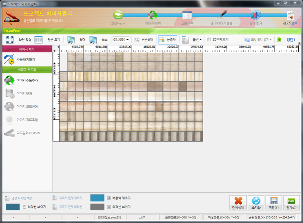Zoom out with the 축소 icon
This screenshot has height=223, width=303.
pyautogui.click(x=93, y=39)
